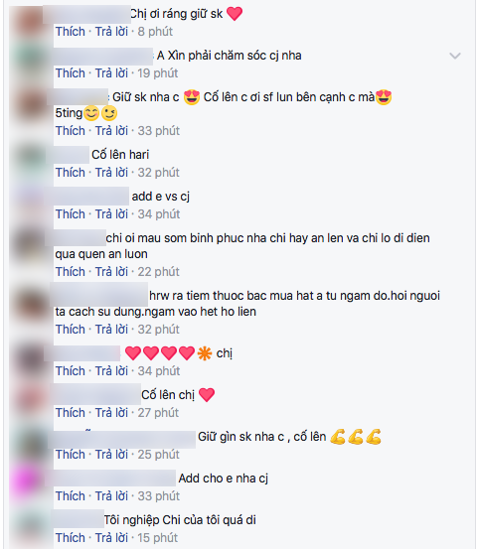
Task: Click the heart-eyes emoji after 'Giữ sk nha c'
Action: [192, 97]
